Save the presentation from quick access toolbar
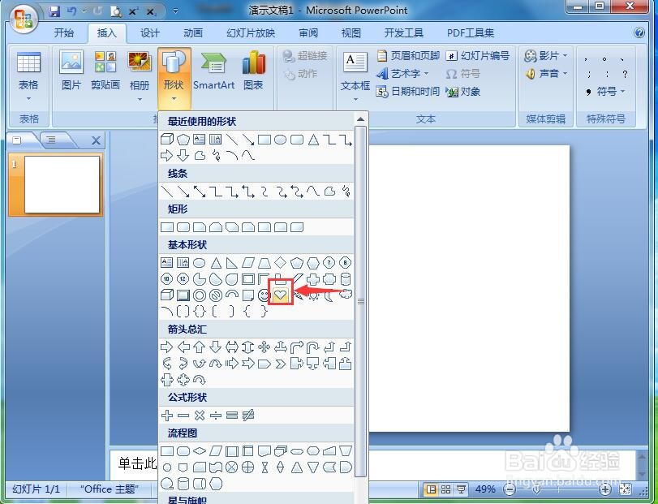The image size is (658, 504). 54,11
